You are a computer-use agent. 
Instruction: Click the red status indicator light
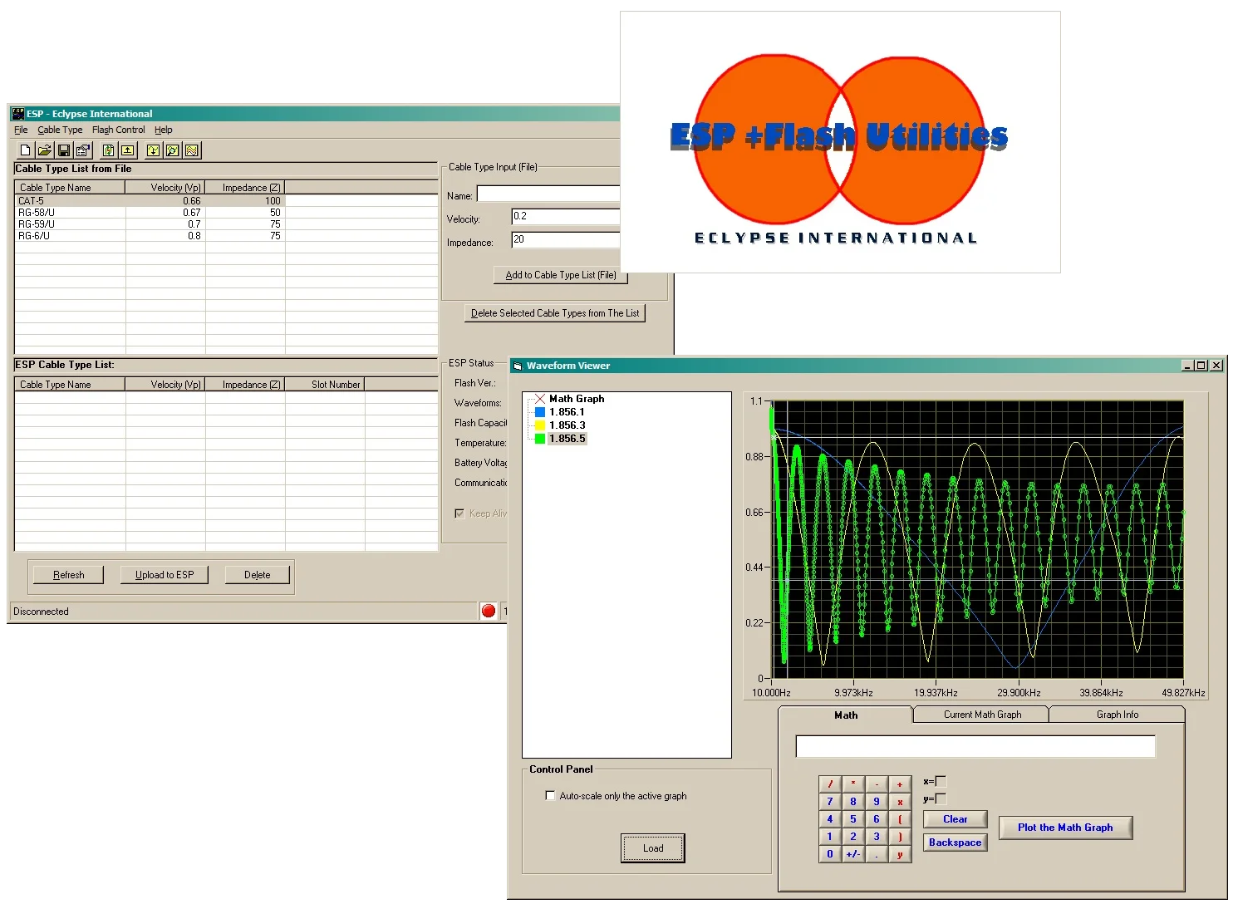click(x=489, y=612)
